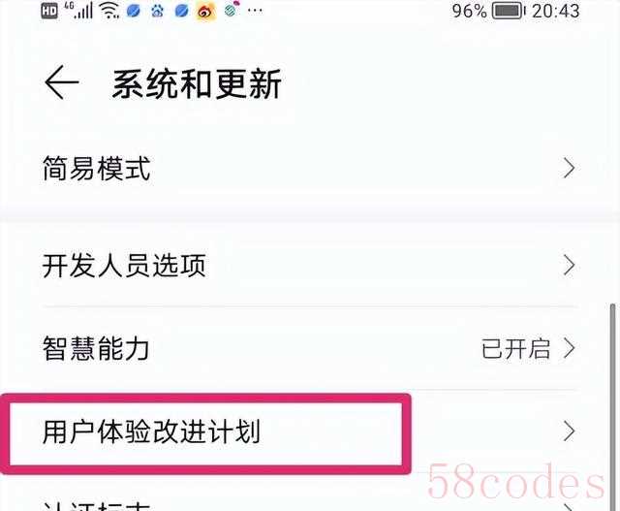Tap the Weibo notification icon
The image size is (620, 511).
(x=205, y=11)
